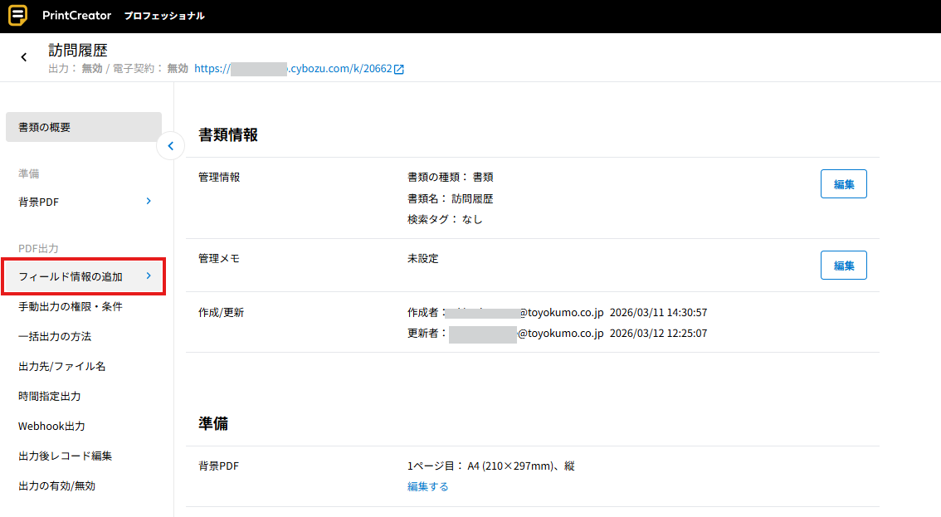Open 時間指定出力 settings

coord(50,397)
